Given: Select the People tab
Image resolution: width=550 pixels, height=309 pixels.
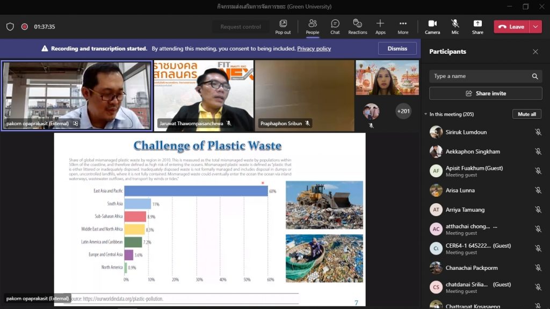Looking at the screenshot, I should click(x=312, y=24).
